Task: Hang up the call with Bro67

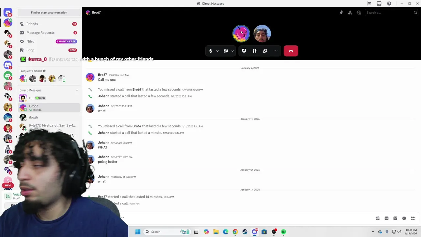Action: 291,51
